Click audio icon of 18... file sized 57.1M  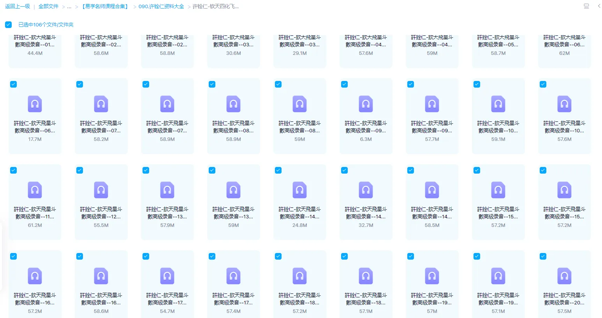(366, 276)
